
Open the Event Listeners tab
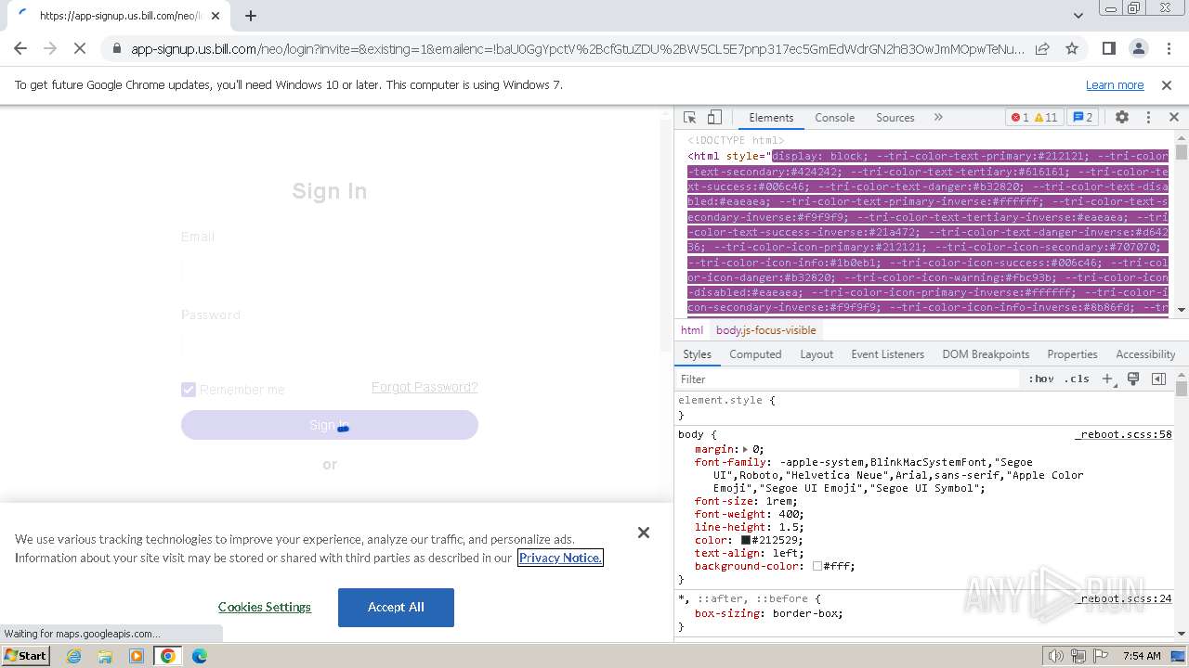888,354
